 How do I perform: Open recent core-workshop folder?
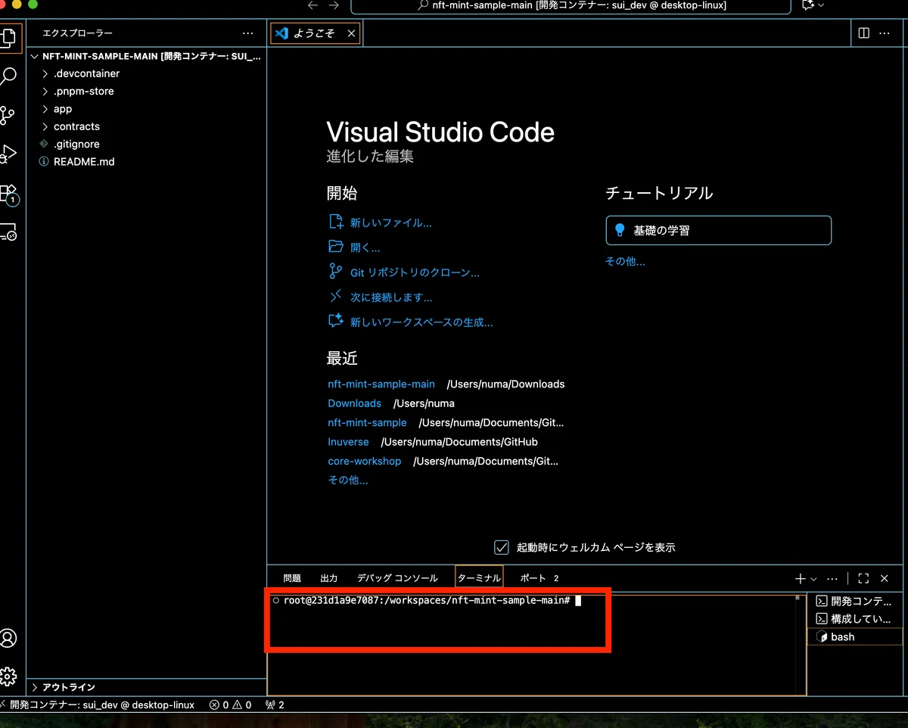(364, 461)
